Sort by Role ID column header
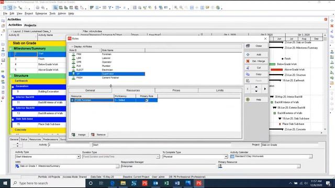 pos(85,50)
